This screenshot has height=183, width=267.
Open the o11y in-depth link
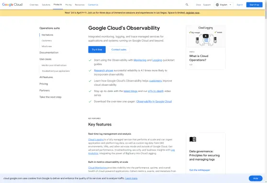[156, 91]
